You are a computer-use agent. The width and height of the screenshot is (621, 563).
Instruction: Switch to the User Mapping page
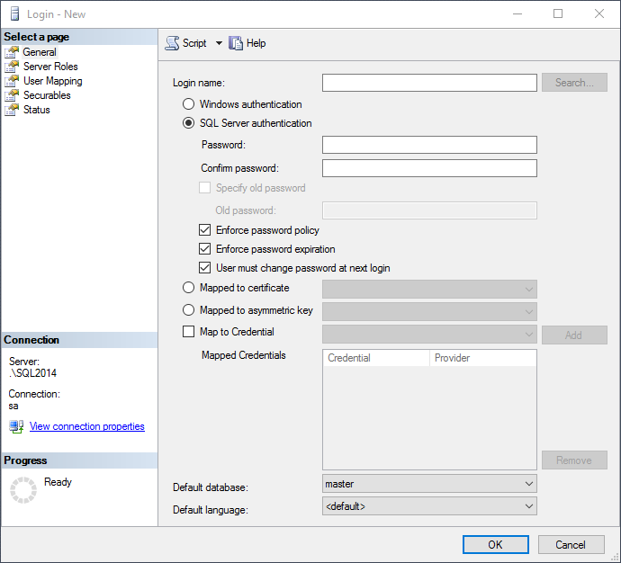53,81
